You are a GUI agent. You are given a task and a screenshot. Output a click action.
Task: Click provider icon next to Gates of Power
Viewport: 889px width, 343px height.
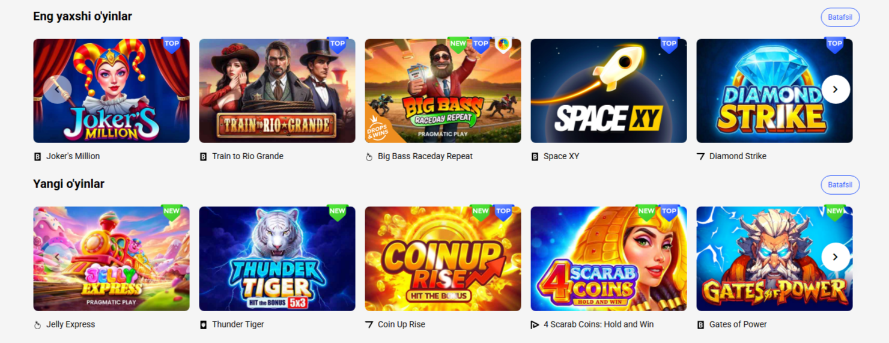(x=701, y=325)
